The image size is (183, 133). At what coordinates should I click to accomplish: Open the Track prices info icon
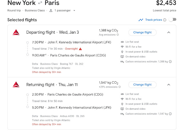click(x=164, y=20)
